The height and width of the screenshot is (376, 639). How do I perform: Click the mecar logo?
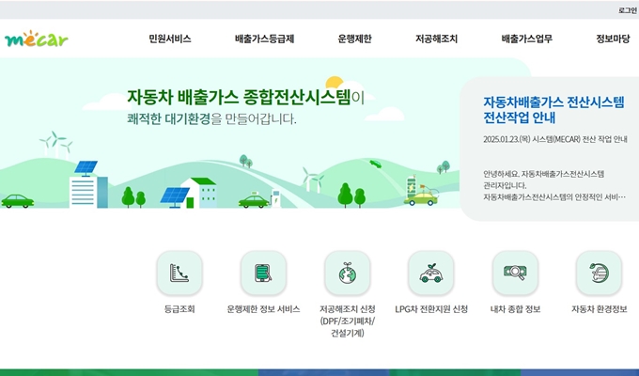[x=37, y=39]
